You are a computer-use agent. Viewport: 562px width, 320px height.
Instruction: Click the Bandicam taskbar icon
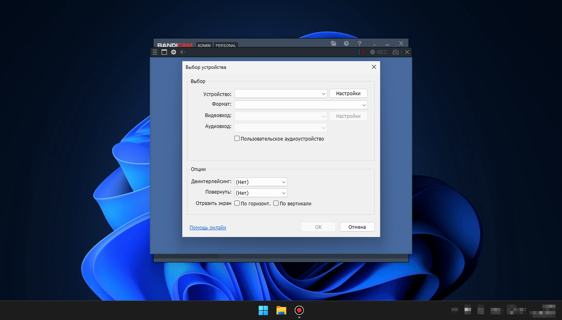point(299,310)
